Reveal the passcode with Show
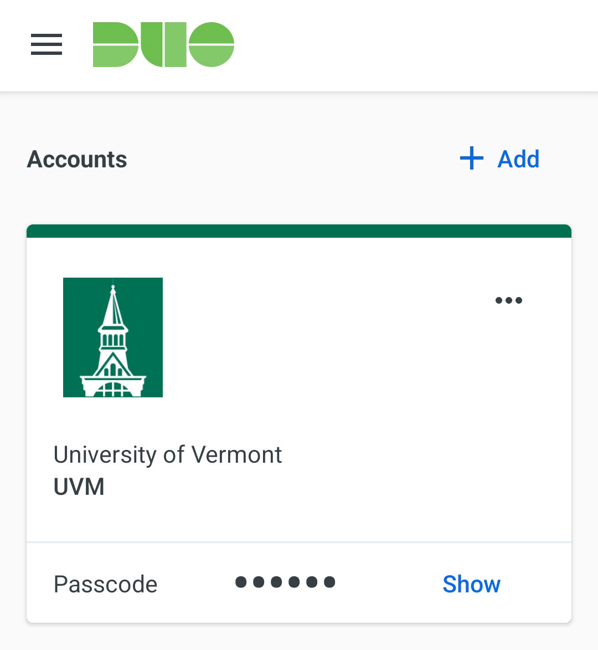This screenshot has width=598, height=650. (471, 584)
